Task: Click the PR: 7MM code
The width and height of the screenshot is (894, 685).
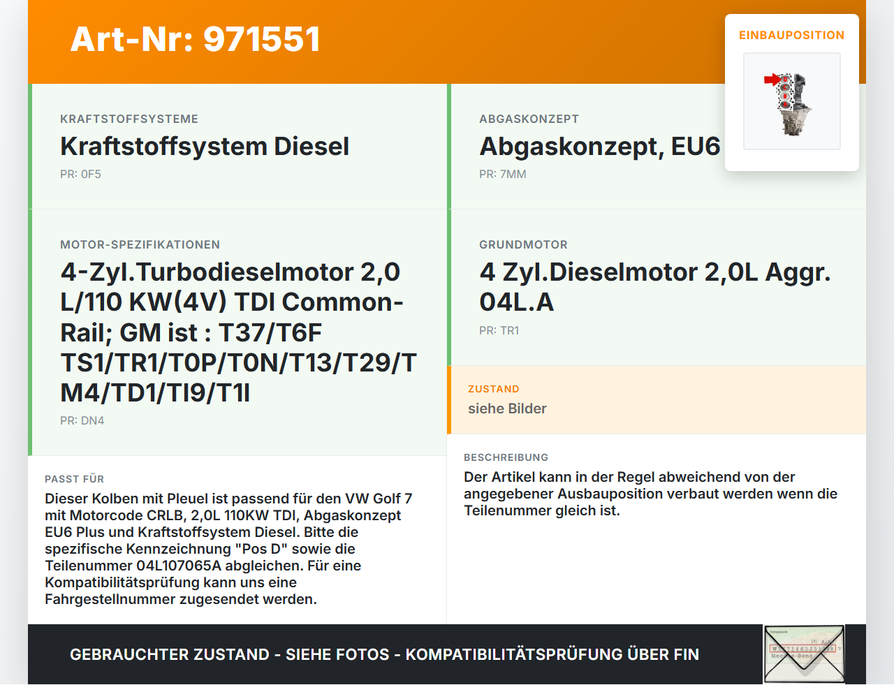Action: [x=503, y=174]
